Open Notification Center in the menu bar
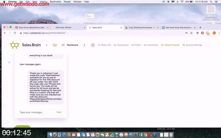This screenshot has width=221, height=138. point(216,2)
